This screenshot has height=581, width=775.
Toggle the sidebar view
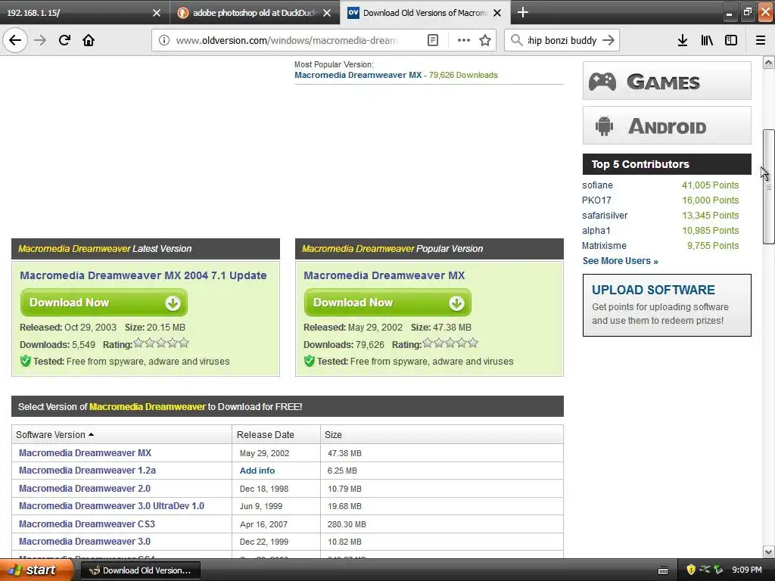pyautogui.click(x=731, y=40)
